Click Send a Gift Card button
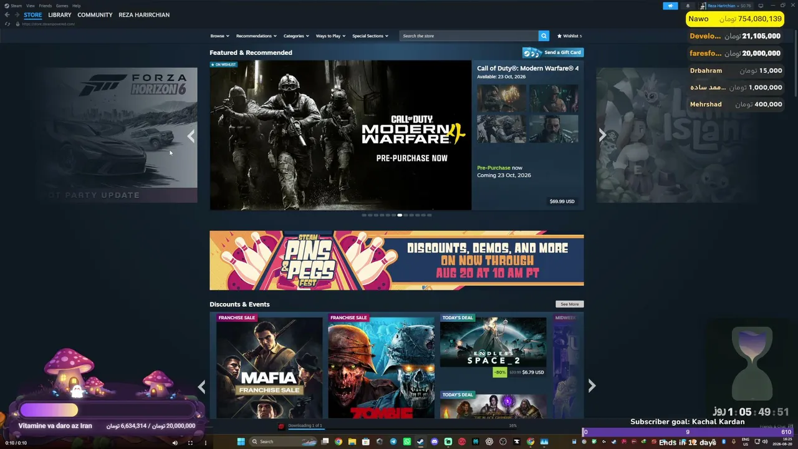Image resolution: width=798 pixels, height=449 pixels. click(553, 52)
